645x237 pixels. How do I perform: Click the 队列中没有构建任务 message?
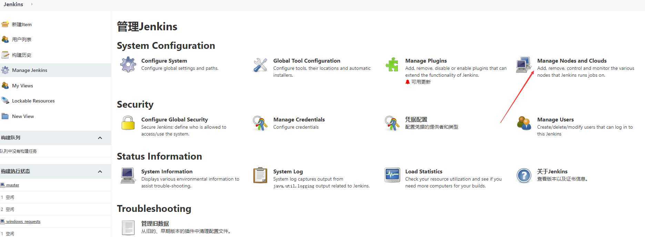[18, 151]
